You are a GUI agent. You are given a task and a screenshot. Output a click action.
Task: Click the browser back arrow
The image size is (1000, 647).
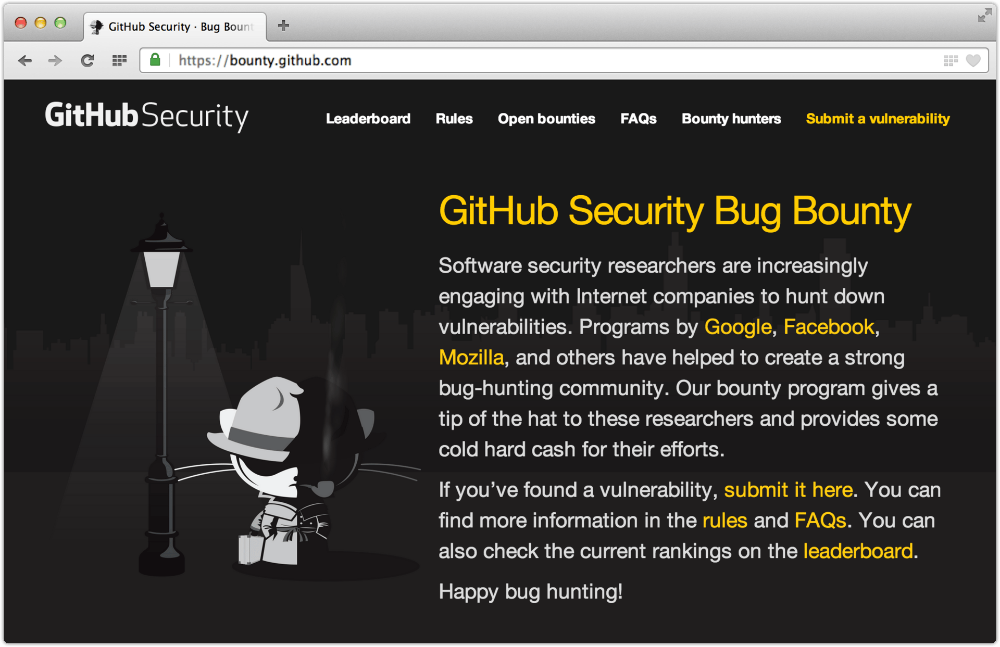[x=24, y=61]
